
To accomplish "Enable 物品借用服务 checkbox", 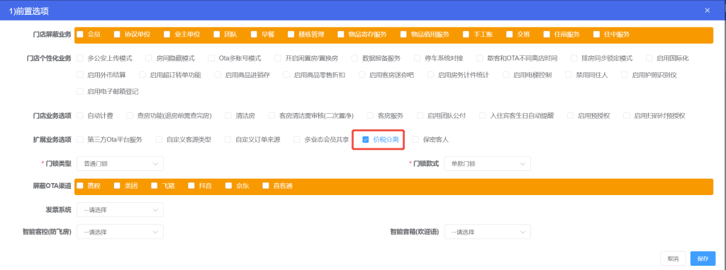I will click(403, 34).
